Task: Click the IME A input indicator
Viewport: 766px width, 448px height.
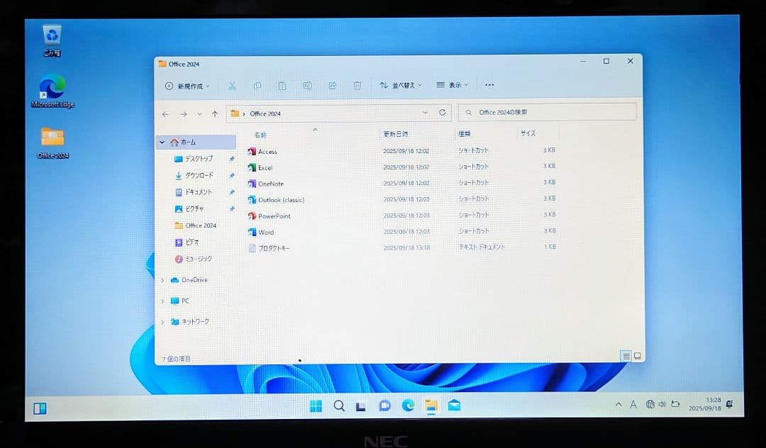Action: pos(633,405)
